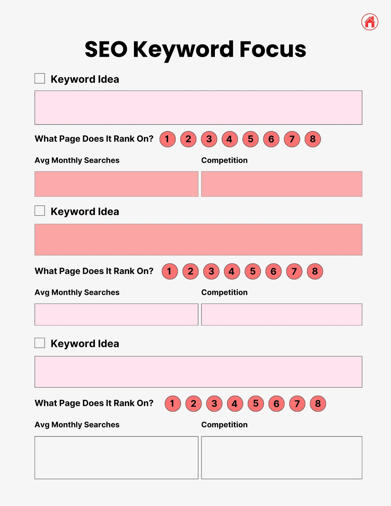Click the second Avg Monthly Searches field
Viewport: 391px width, 506px height.
[116, 315]
